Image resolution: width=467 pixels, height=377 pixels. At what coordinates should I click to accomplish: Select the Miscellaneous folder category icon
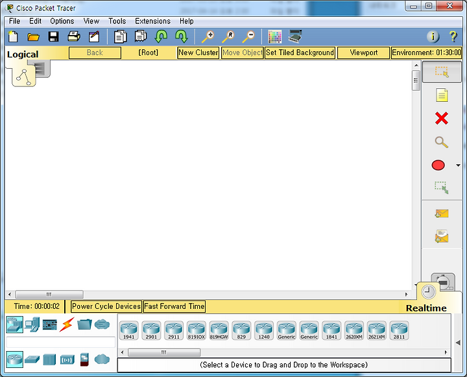coord(84,324)
